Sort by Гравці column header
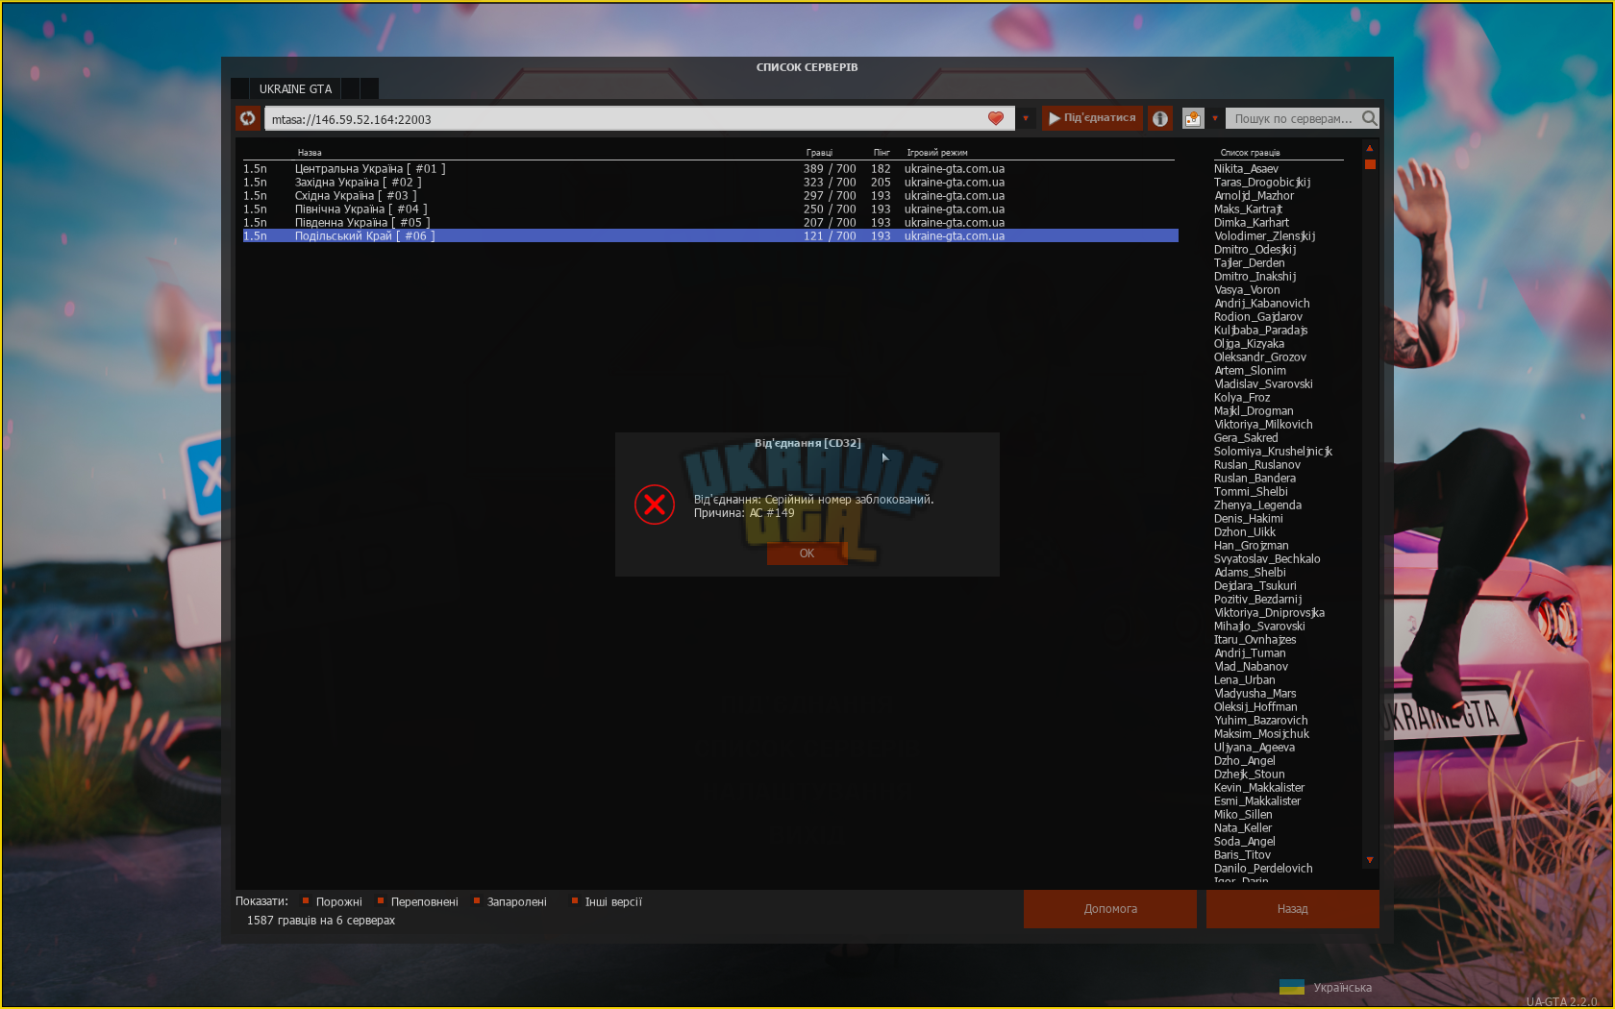 [819, 153]
